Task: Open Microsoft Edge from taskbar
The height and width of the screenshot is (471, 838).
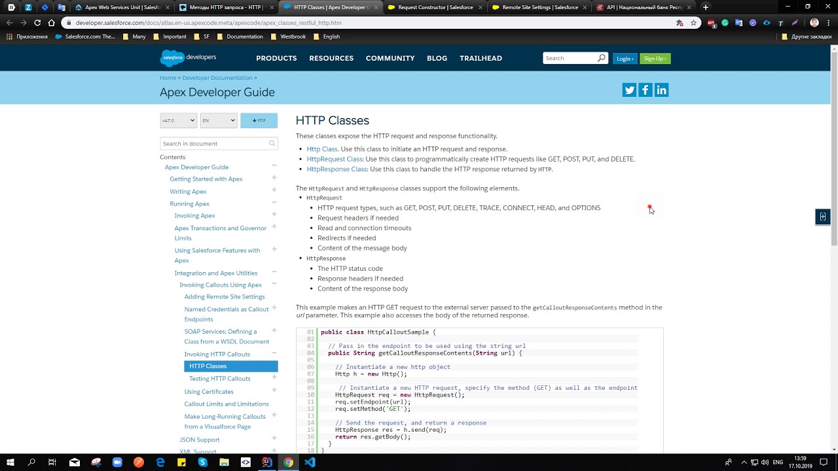Action: point(160,462)
